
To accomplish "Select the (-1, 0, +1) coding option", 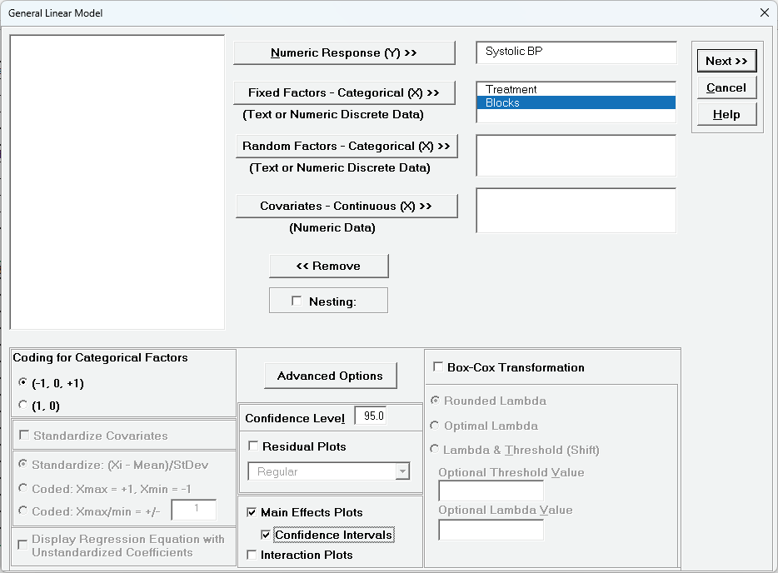I will tap(22, 384).
